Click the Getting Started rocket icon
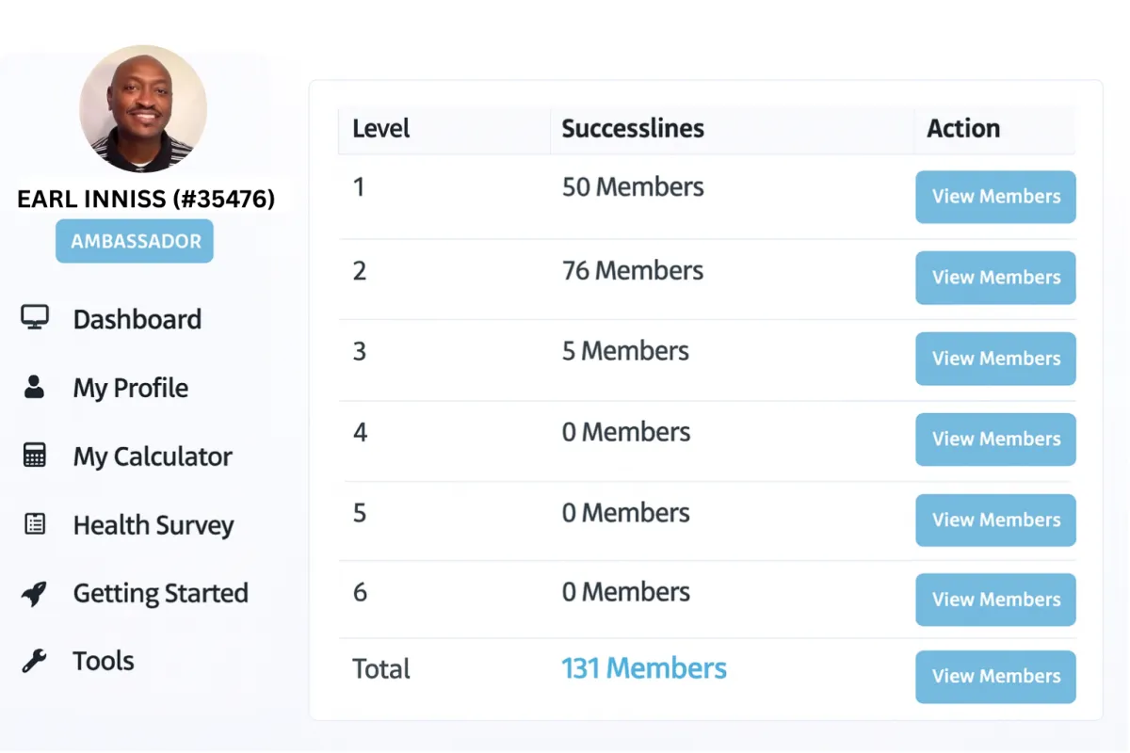1130x753 pixels. (x=35, y=593)
